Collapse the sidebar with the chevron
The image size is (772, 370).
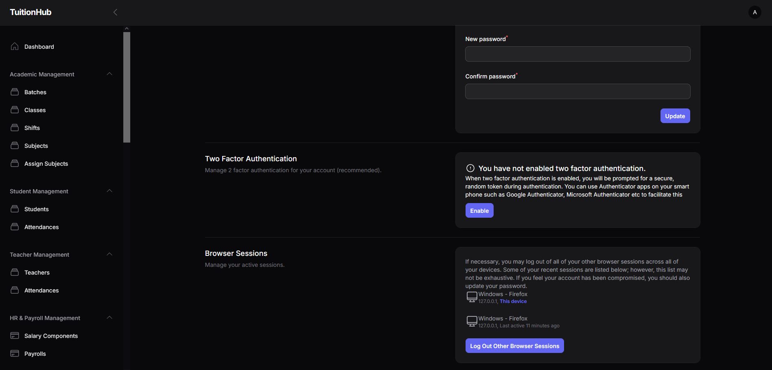(115, 12)
